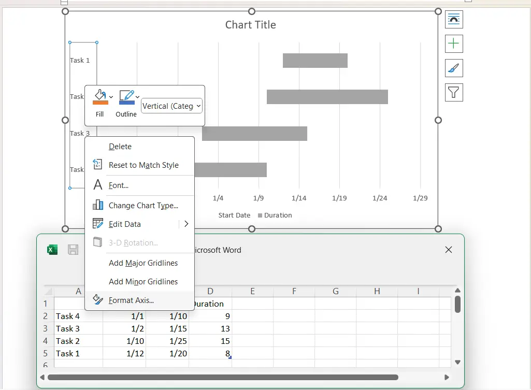
Task: Expand the Outline color dropdown arrow
Action: 137,97
